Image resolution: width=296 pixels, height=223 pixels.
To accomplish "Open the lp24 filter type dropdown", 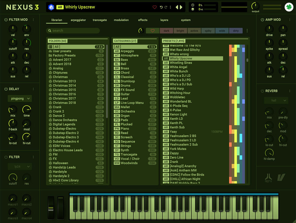I will (x=20, y=166).
